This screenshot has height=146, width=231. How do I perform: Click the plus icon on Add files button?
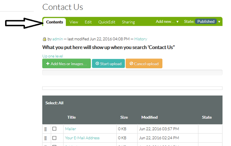[48, 64]
